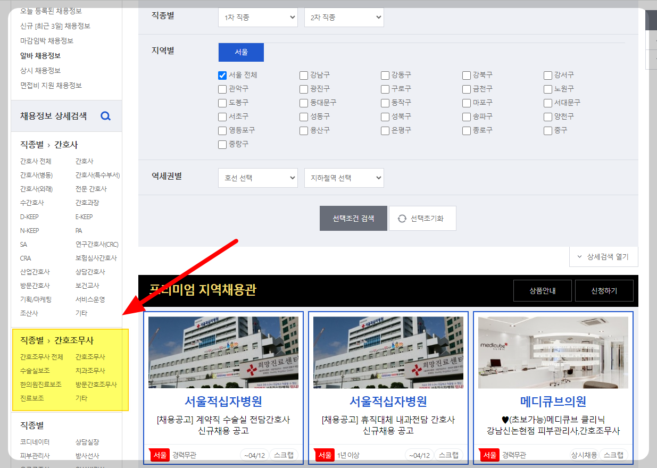Open 산업간호사 category link
Image resolution: width=657 pixels, height=468 pixels.
[x=35, y=272]
